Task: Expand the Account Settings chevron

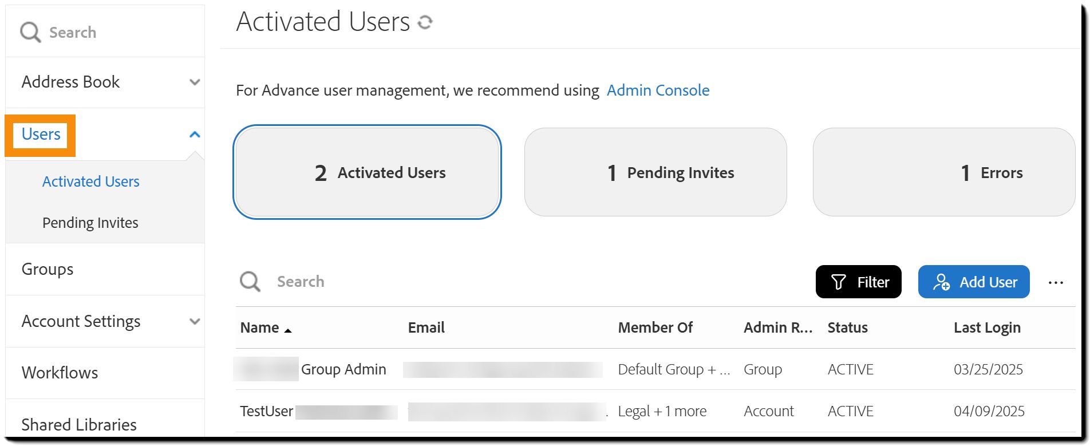Action: click(x=195, y=321)
